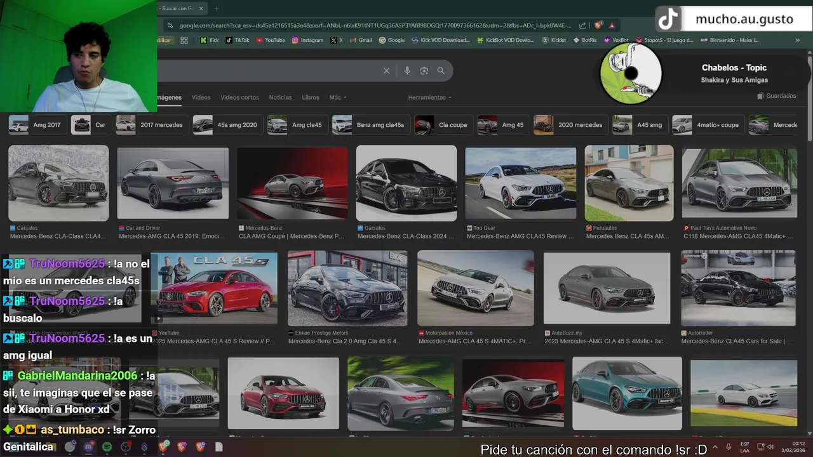This screenshot has height=457, width=813.
Task: Select the Imágenes tab
Action: click(170, 97)
